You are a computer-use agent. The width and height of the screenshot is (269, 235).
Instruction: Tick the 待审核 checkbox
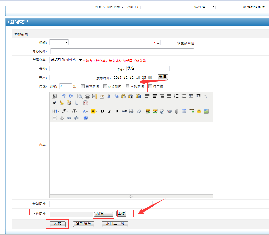coord(150,86)
